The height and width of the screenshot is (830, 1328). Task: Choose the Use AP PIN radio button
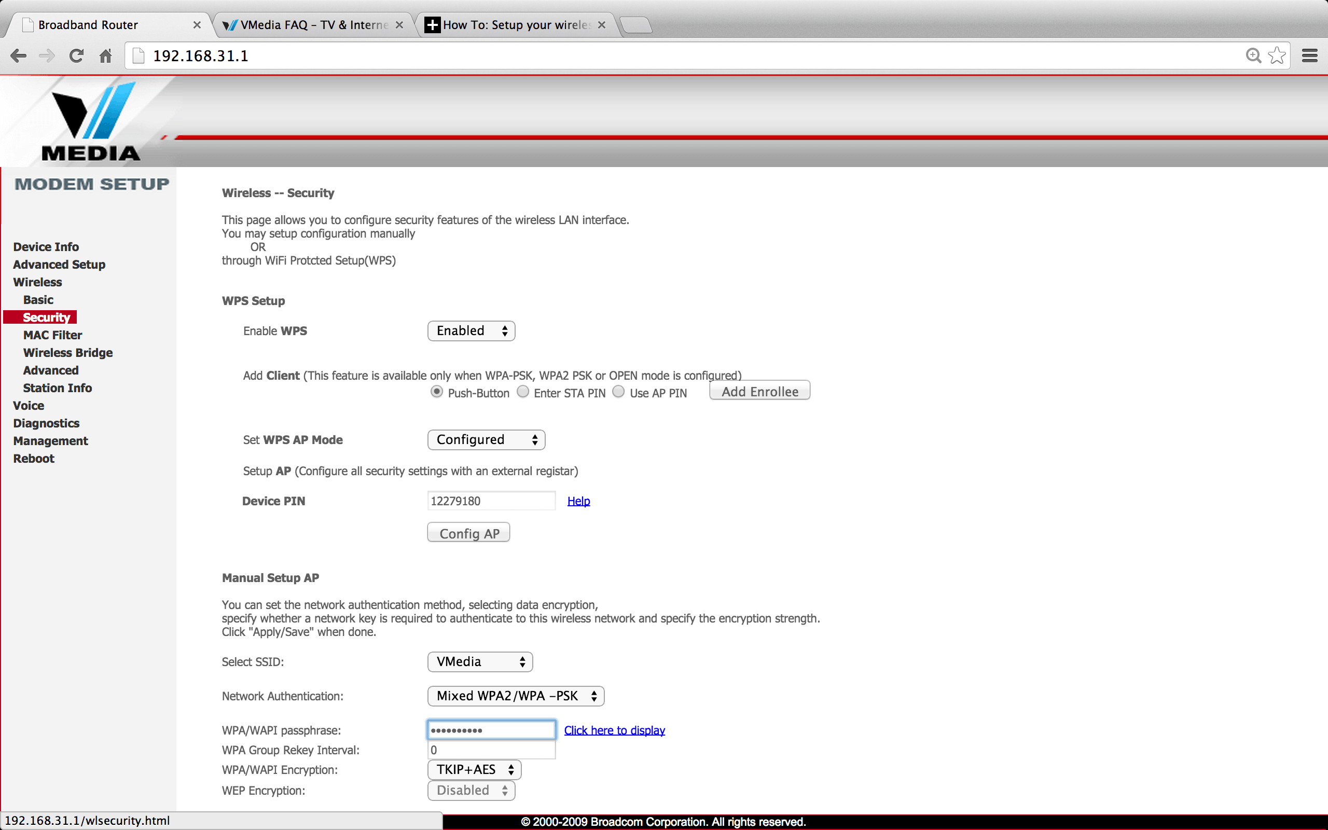(x=618, y=392)
